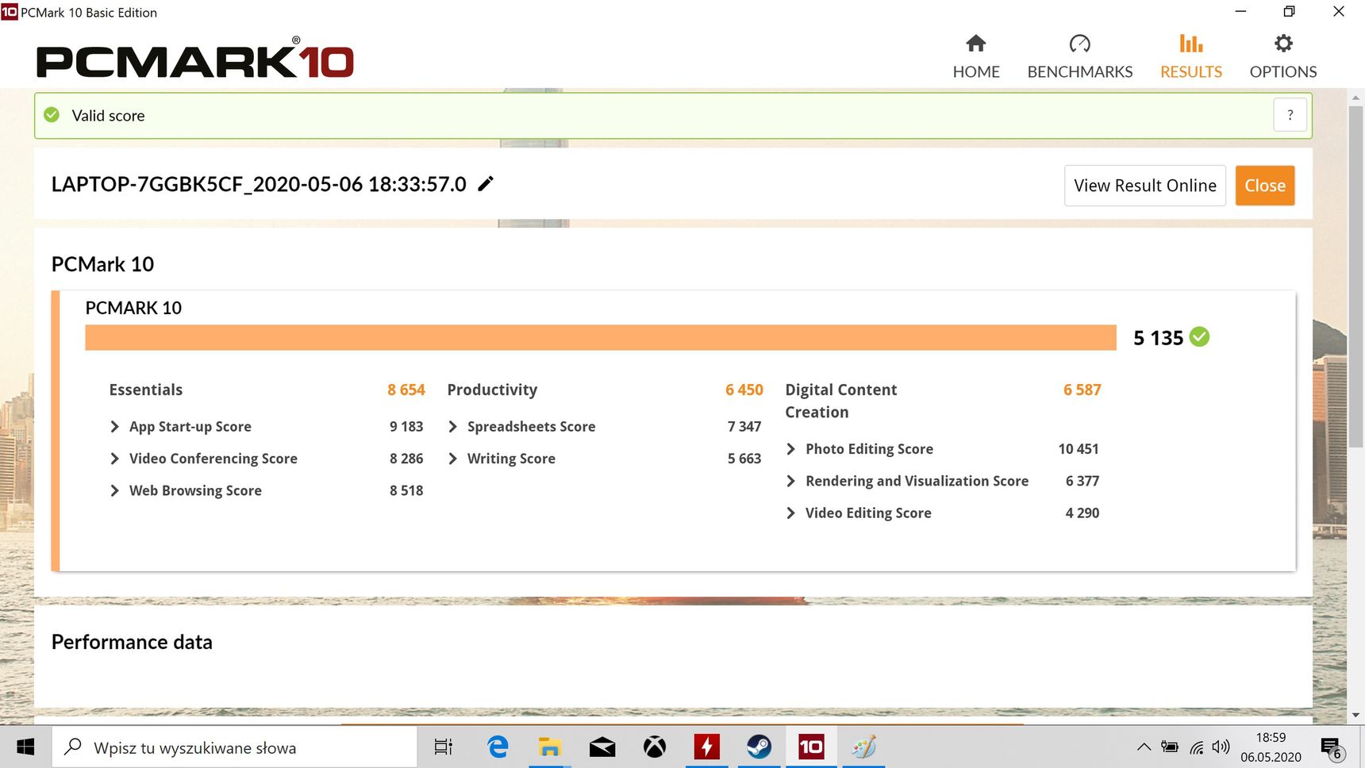Click the orange Close button
Viewport: 1365px width, 768px height.
pyautogui.click(x=1265, y=186)
